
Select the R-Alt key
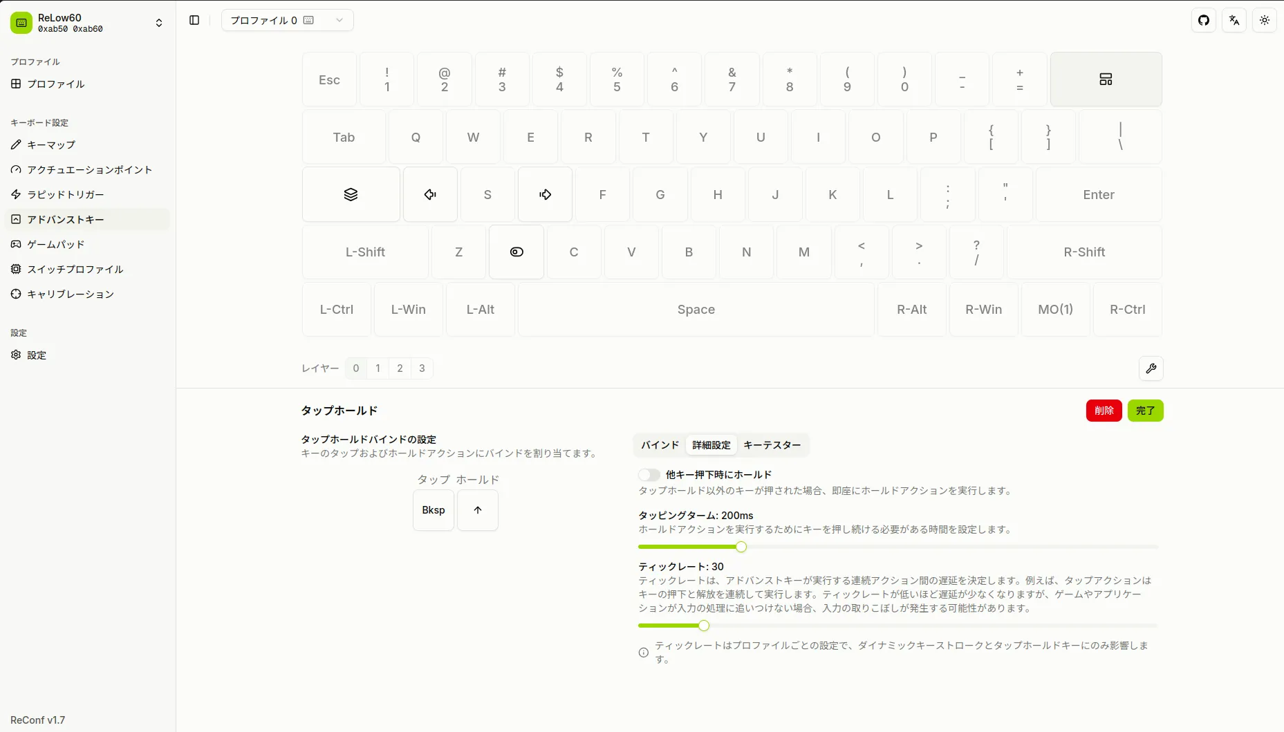912,309
